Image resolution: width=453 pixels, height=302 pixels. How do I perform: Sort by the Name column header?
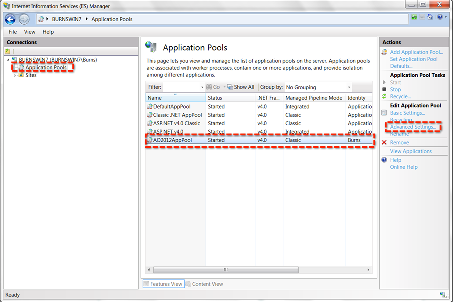coord(176,98)
